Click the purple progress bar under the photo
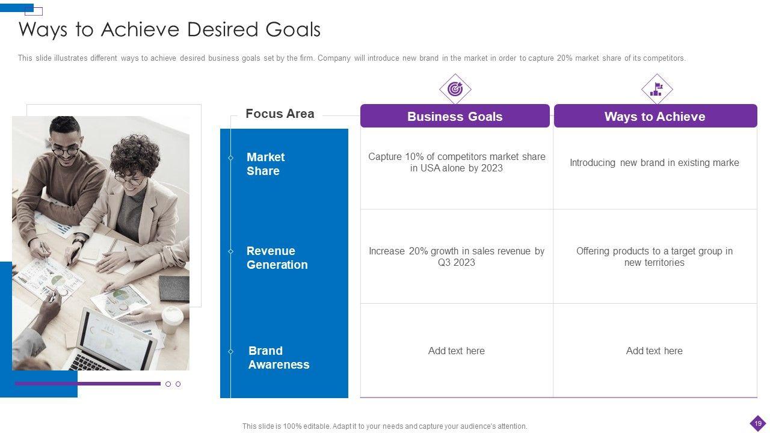Viewport: 770px width, 433px height. pyautogui.click(x=88, y=384)
